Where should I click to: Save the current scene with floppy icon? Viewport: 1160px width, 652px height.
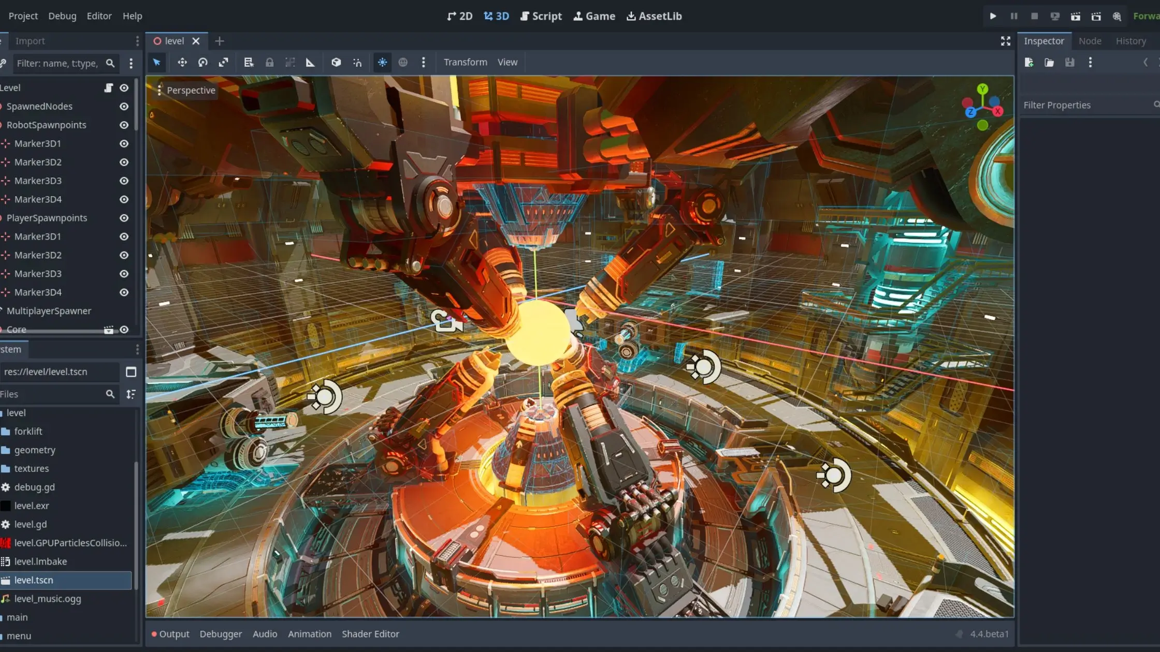coord(1069,63)
